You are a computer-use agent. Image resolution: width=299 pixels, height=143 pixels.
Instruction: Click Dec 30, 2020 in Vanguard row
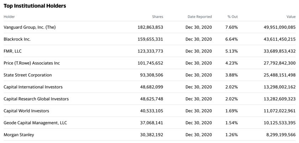click(x=199, y=27)
